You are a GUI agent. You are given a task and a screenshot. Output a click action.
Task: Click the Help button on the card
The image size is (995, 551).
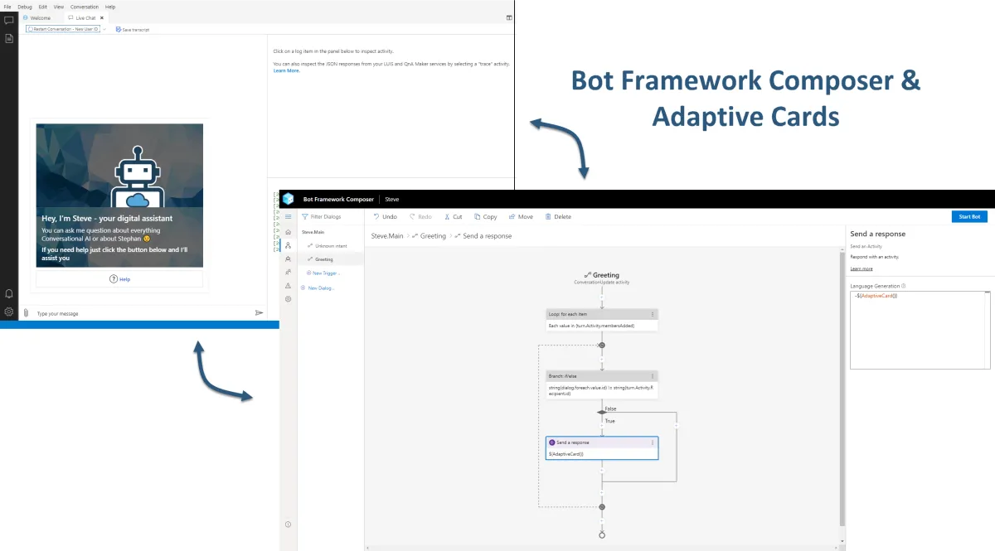click(x=119, y=279)
